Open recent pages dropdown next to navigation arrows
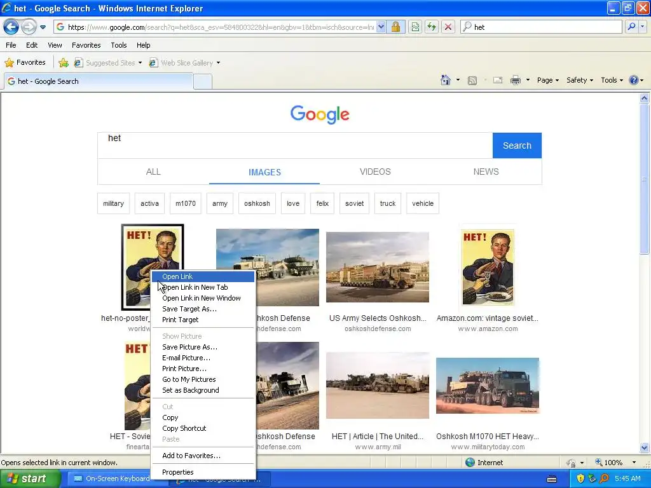The image size is (651, 488). point(43,27)
